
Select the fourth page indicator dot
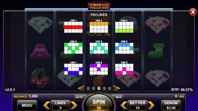104,88
